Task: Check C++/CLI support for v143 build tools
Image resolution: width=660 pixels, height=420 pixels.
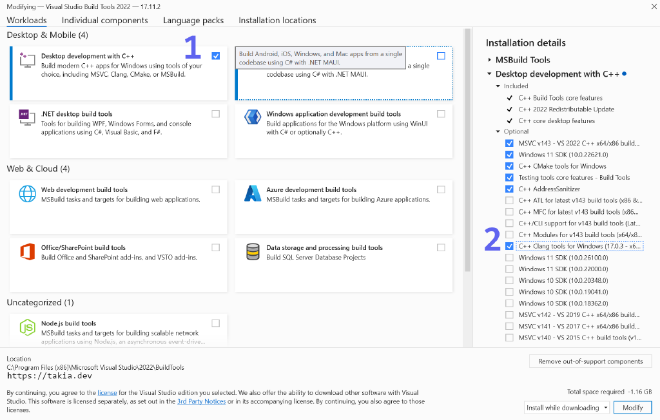Action: click(x=509, y=223)
